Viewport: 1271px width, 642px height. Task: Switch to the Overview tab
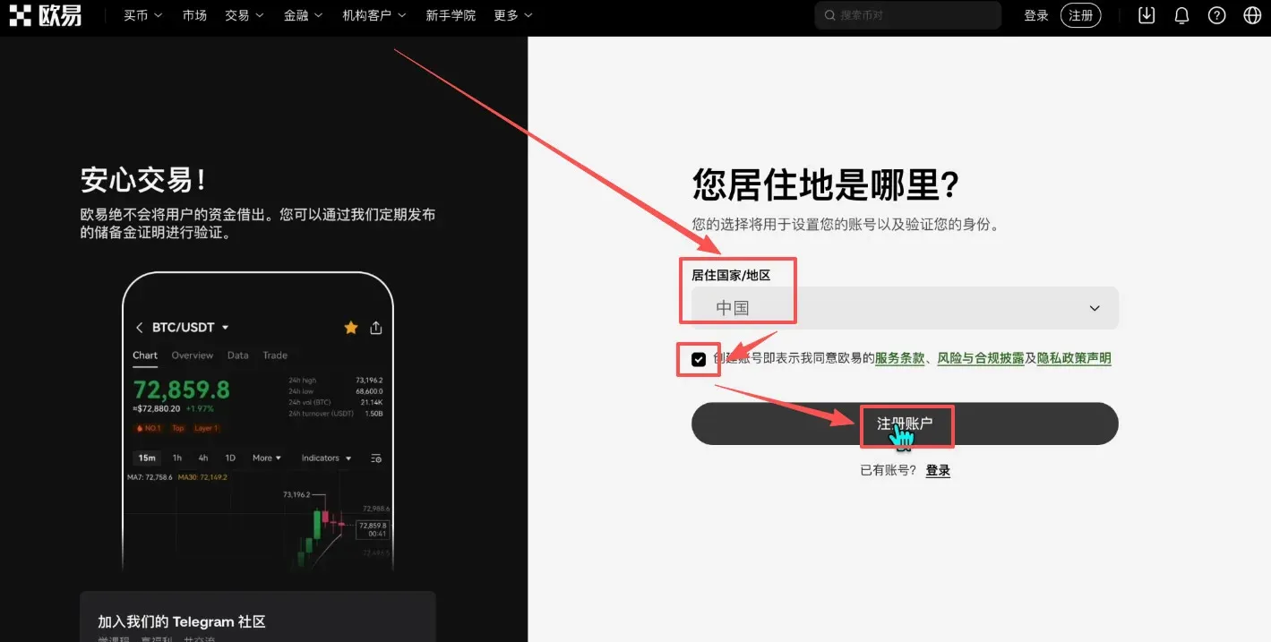[192, 355]
